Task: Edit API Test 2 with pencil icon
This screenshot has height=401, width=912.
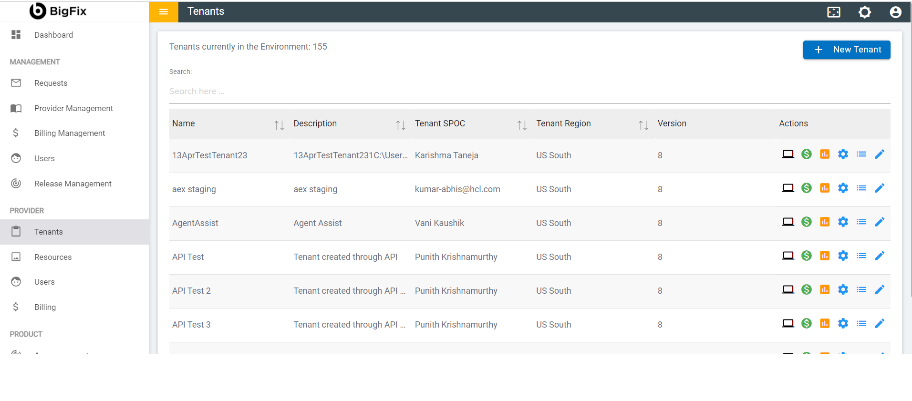Action: coord(880,289)
